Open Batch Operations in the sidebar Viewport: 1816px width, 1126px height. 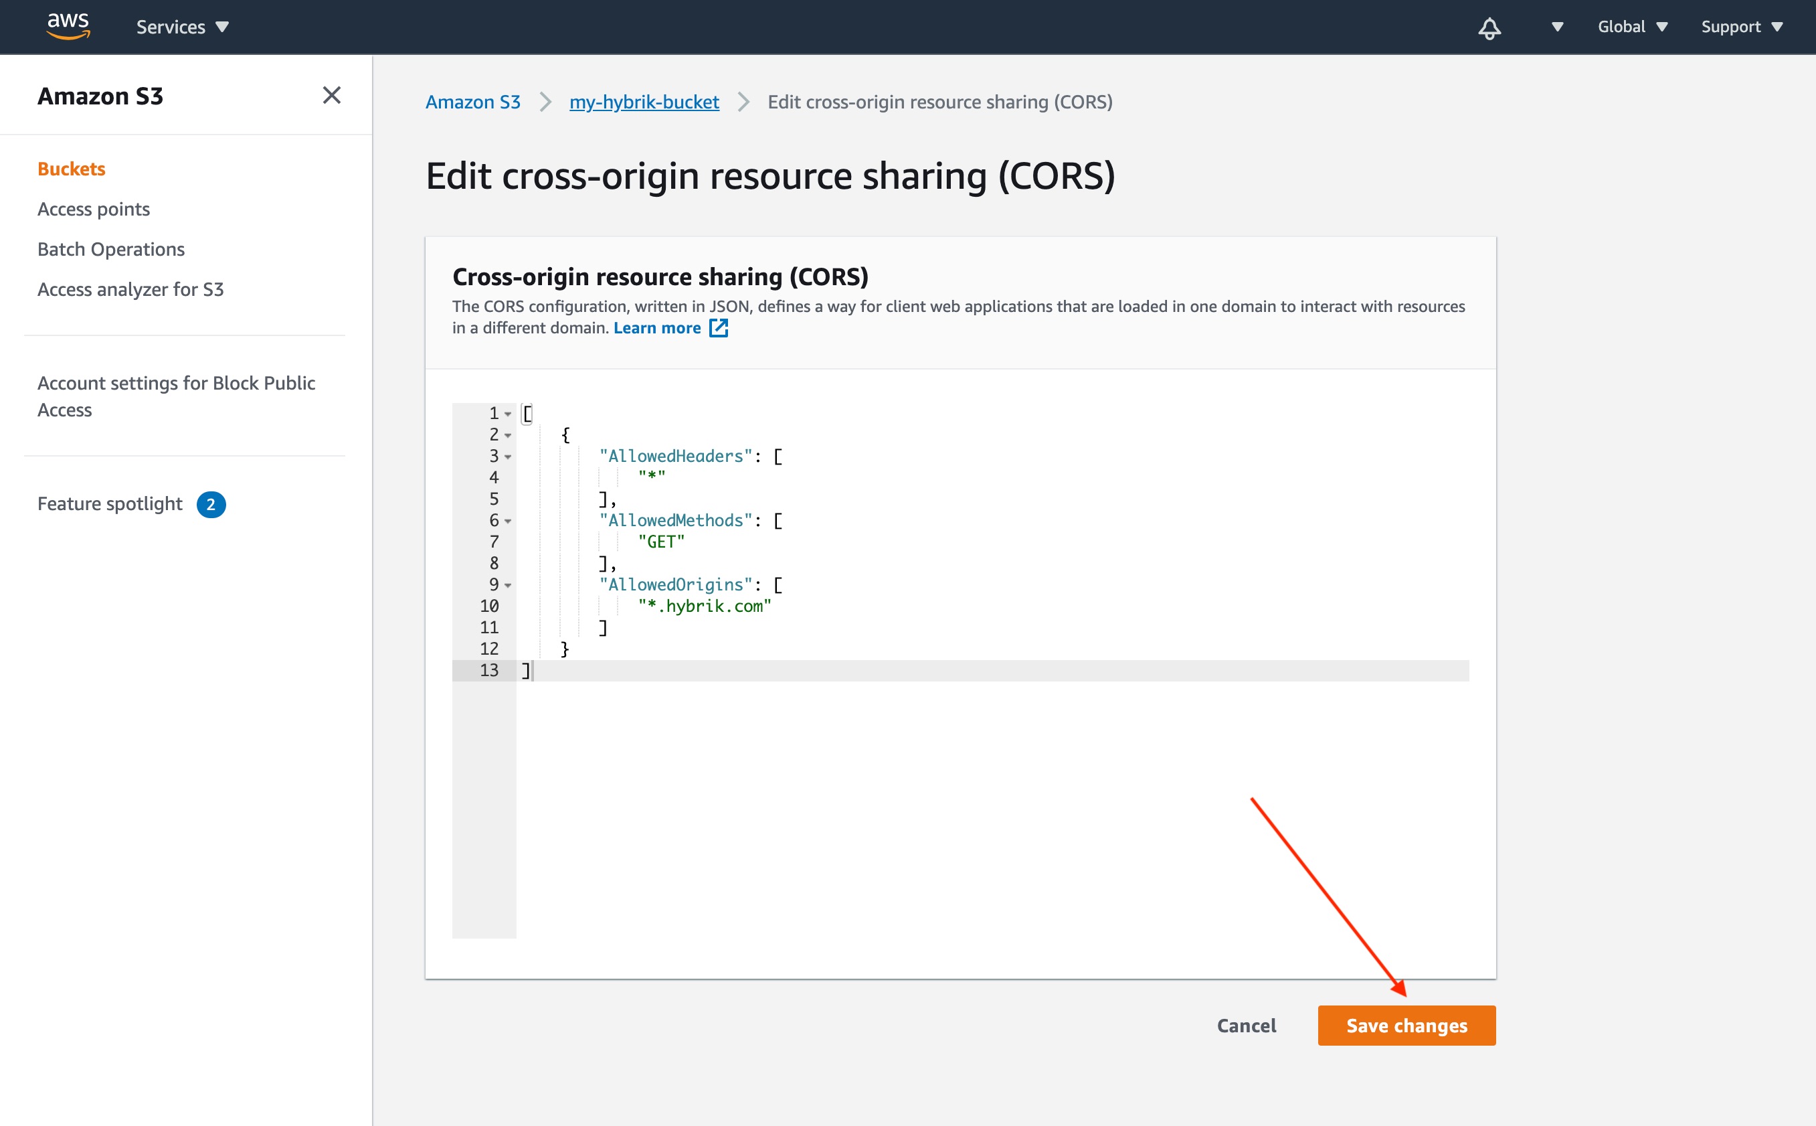[111, 250]
